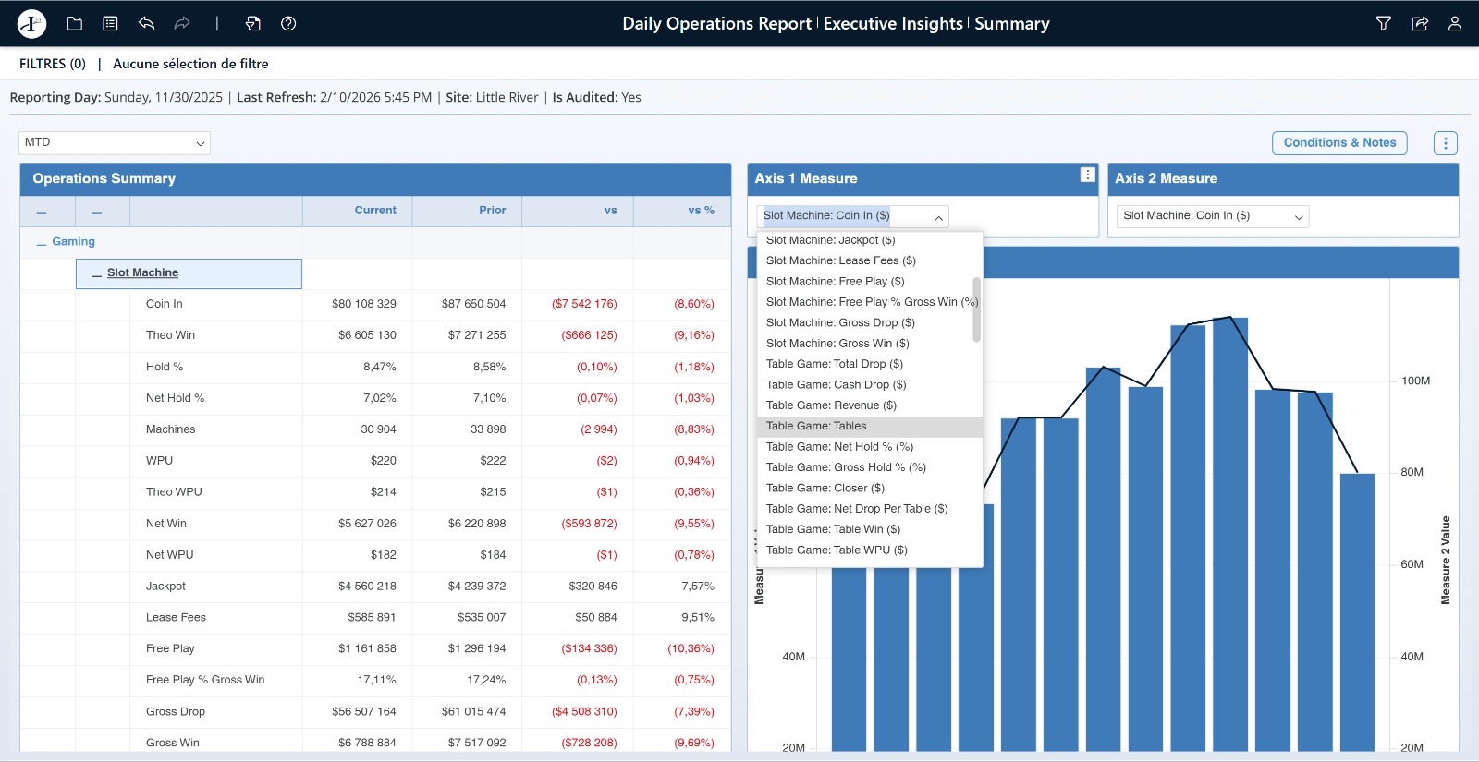Click the Conditions & Notes button
Viewport: 1479px width, 762px height.
(1339, 142)
